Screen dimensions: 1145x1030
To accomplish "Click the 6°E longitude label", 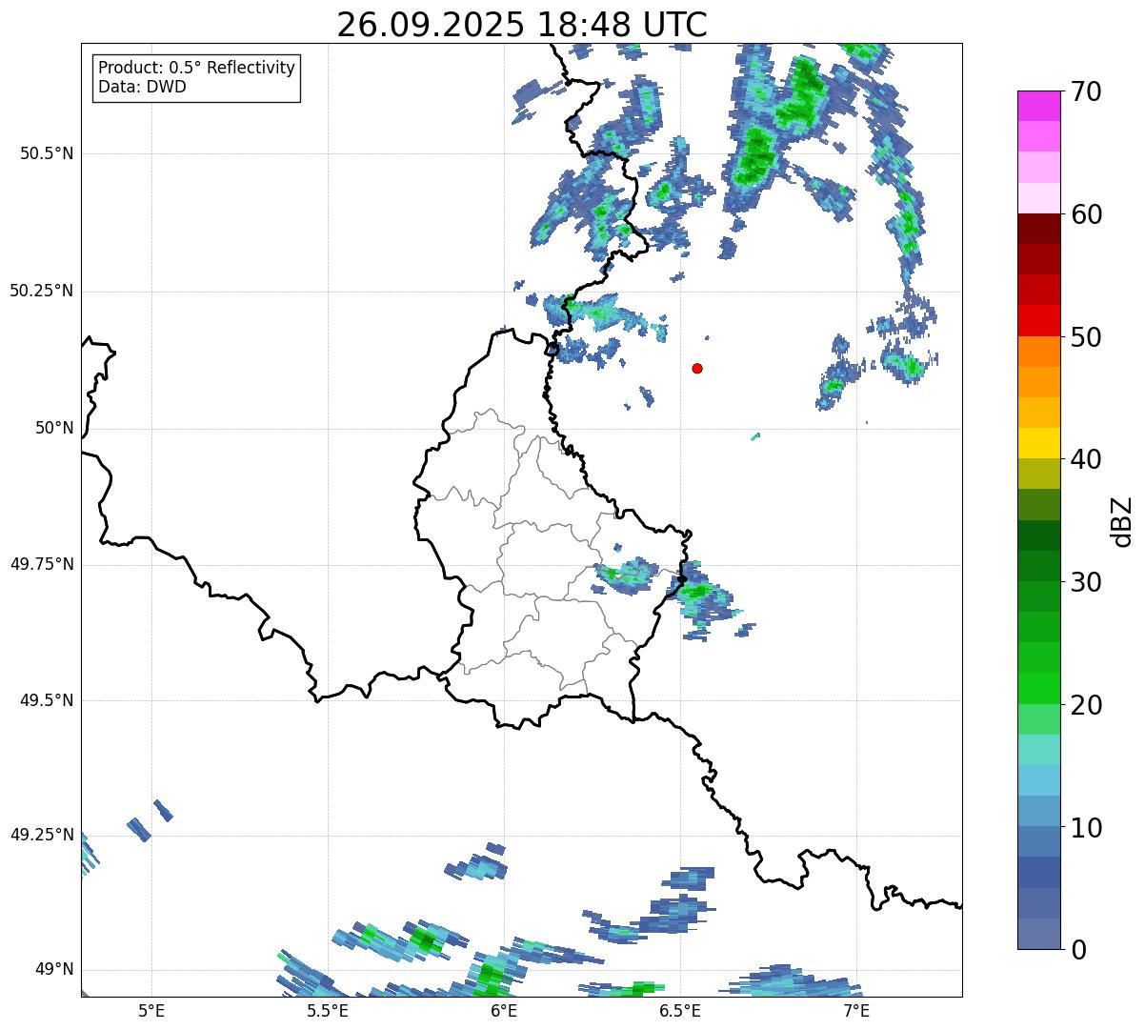I will (x=504, y=1010).
